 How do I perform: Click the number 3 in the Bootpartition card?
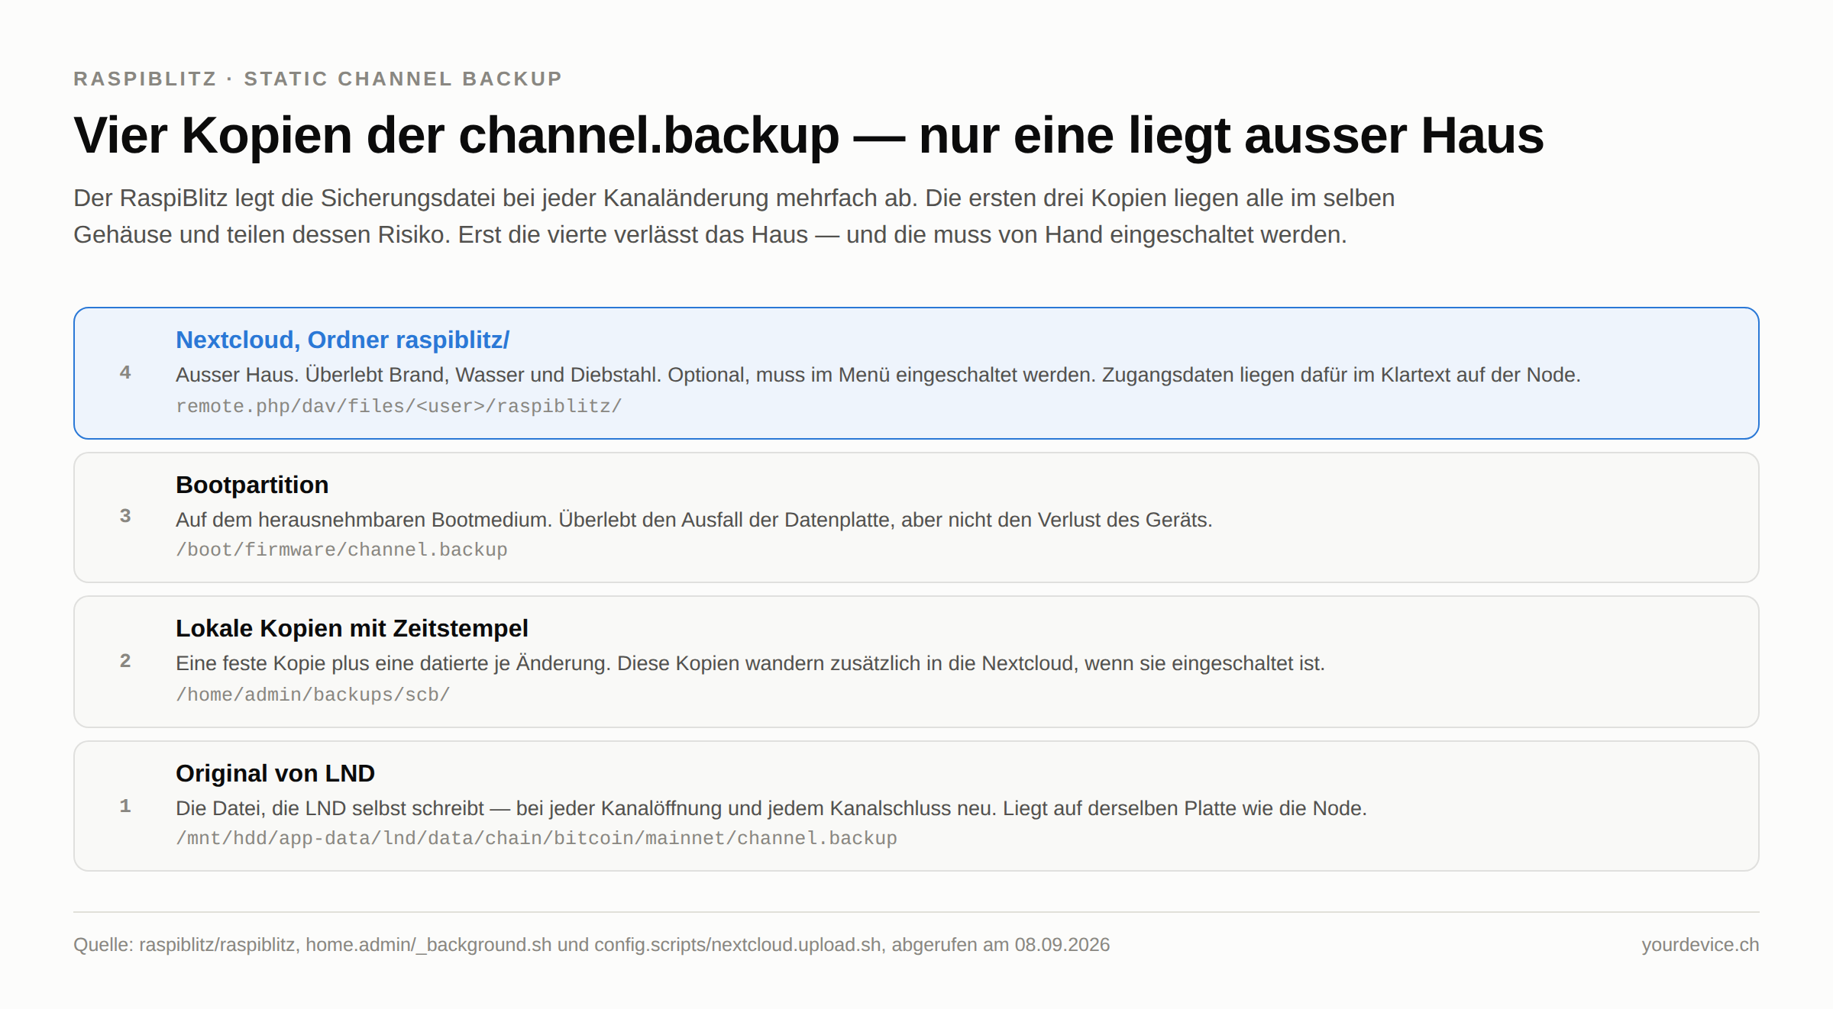(125, 516)
